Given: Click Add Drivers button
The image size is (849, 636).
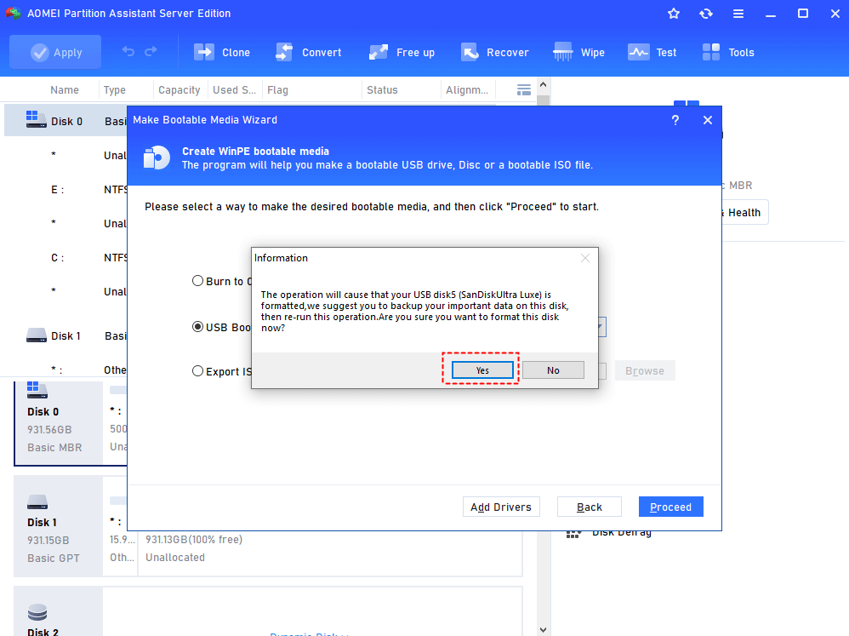Looking at the screenshot, I should [501, 507].
